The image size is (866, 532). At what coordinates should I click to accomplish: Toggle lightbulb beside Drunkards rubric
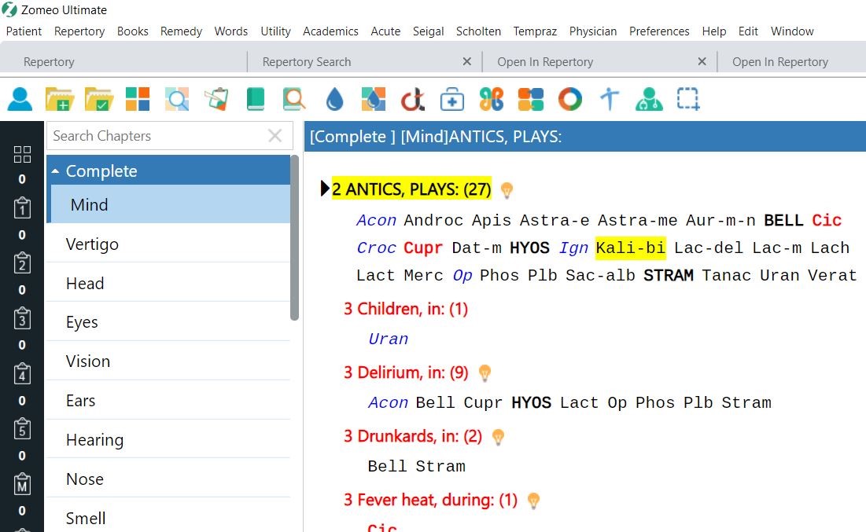tap(497, 436)
